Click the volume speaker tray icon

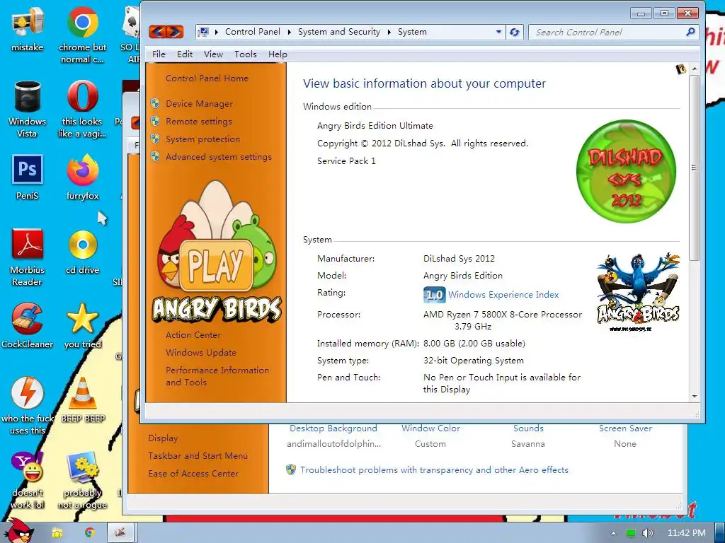(x=647, y=533)
